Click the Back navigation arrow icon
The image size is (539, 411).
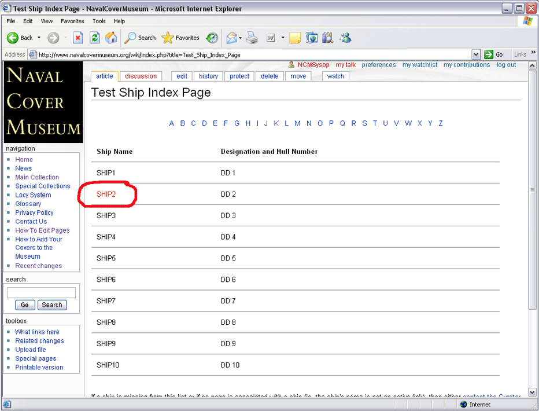click(13, 38)
